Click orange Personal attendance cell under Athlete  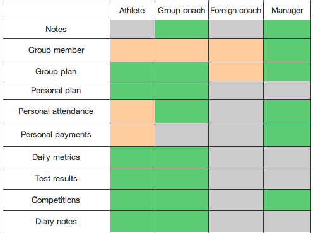[x=133, y=111]
